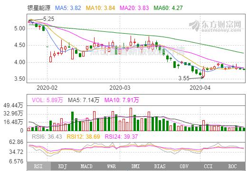
Task: Click the RSI24: 39.37 value
Action: point(122,137)
